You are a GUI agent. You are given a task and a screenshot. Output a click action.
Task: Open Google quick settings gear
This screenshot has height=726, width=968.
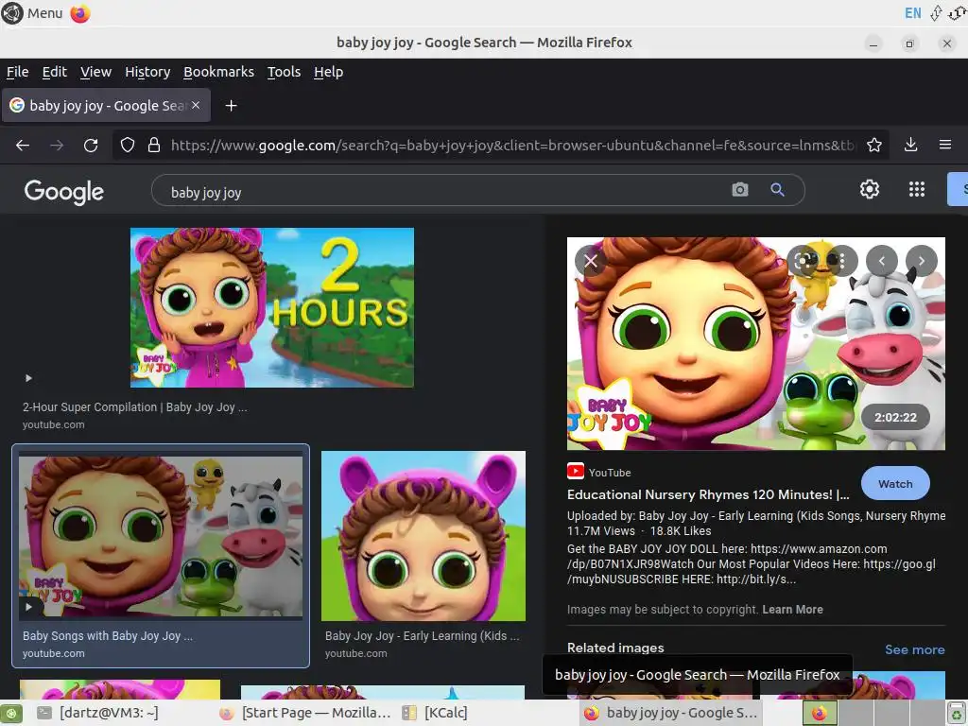tap(870, 189)
